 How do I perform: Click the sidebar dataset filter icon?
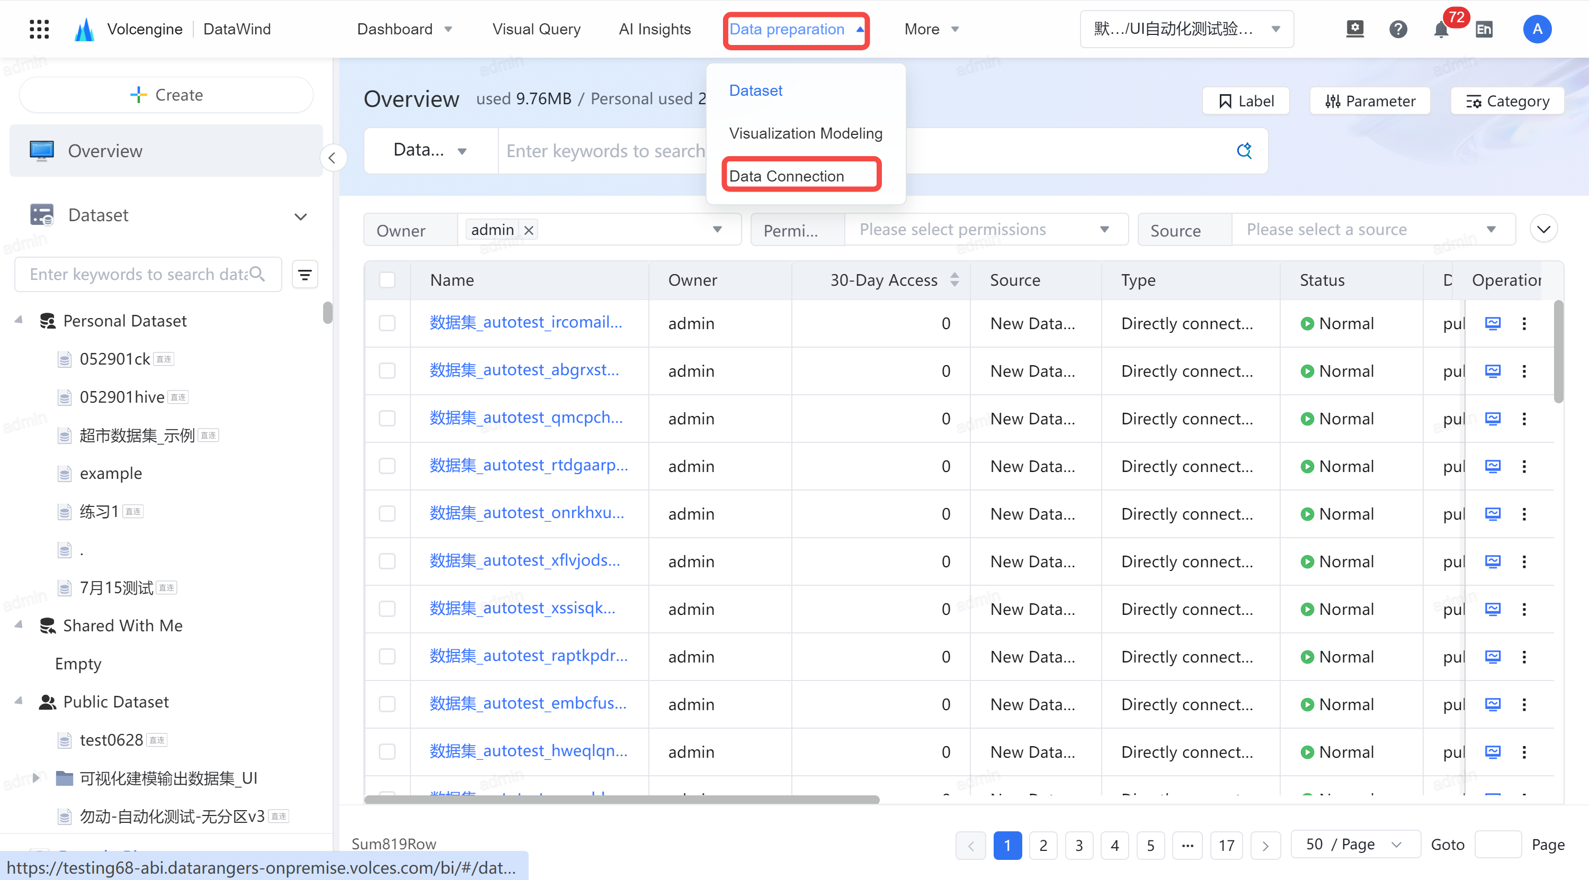pos(305,274)
